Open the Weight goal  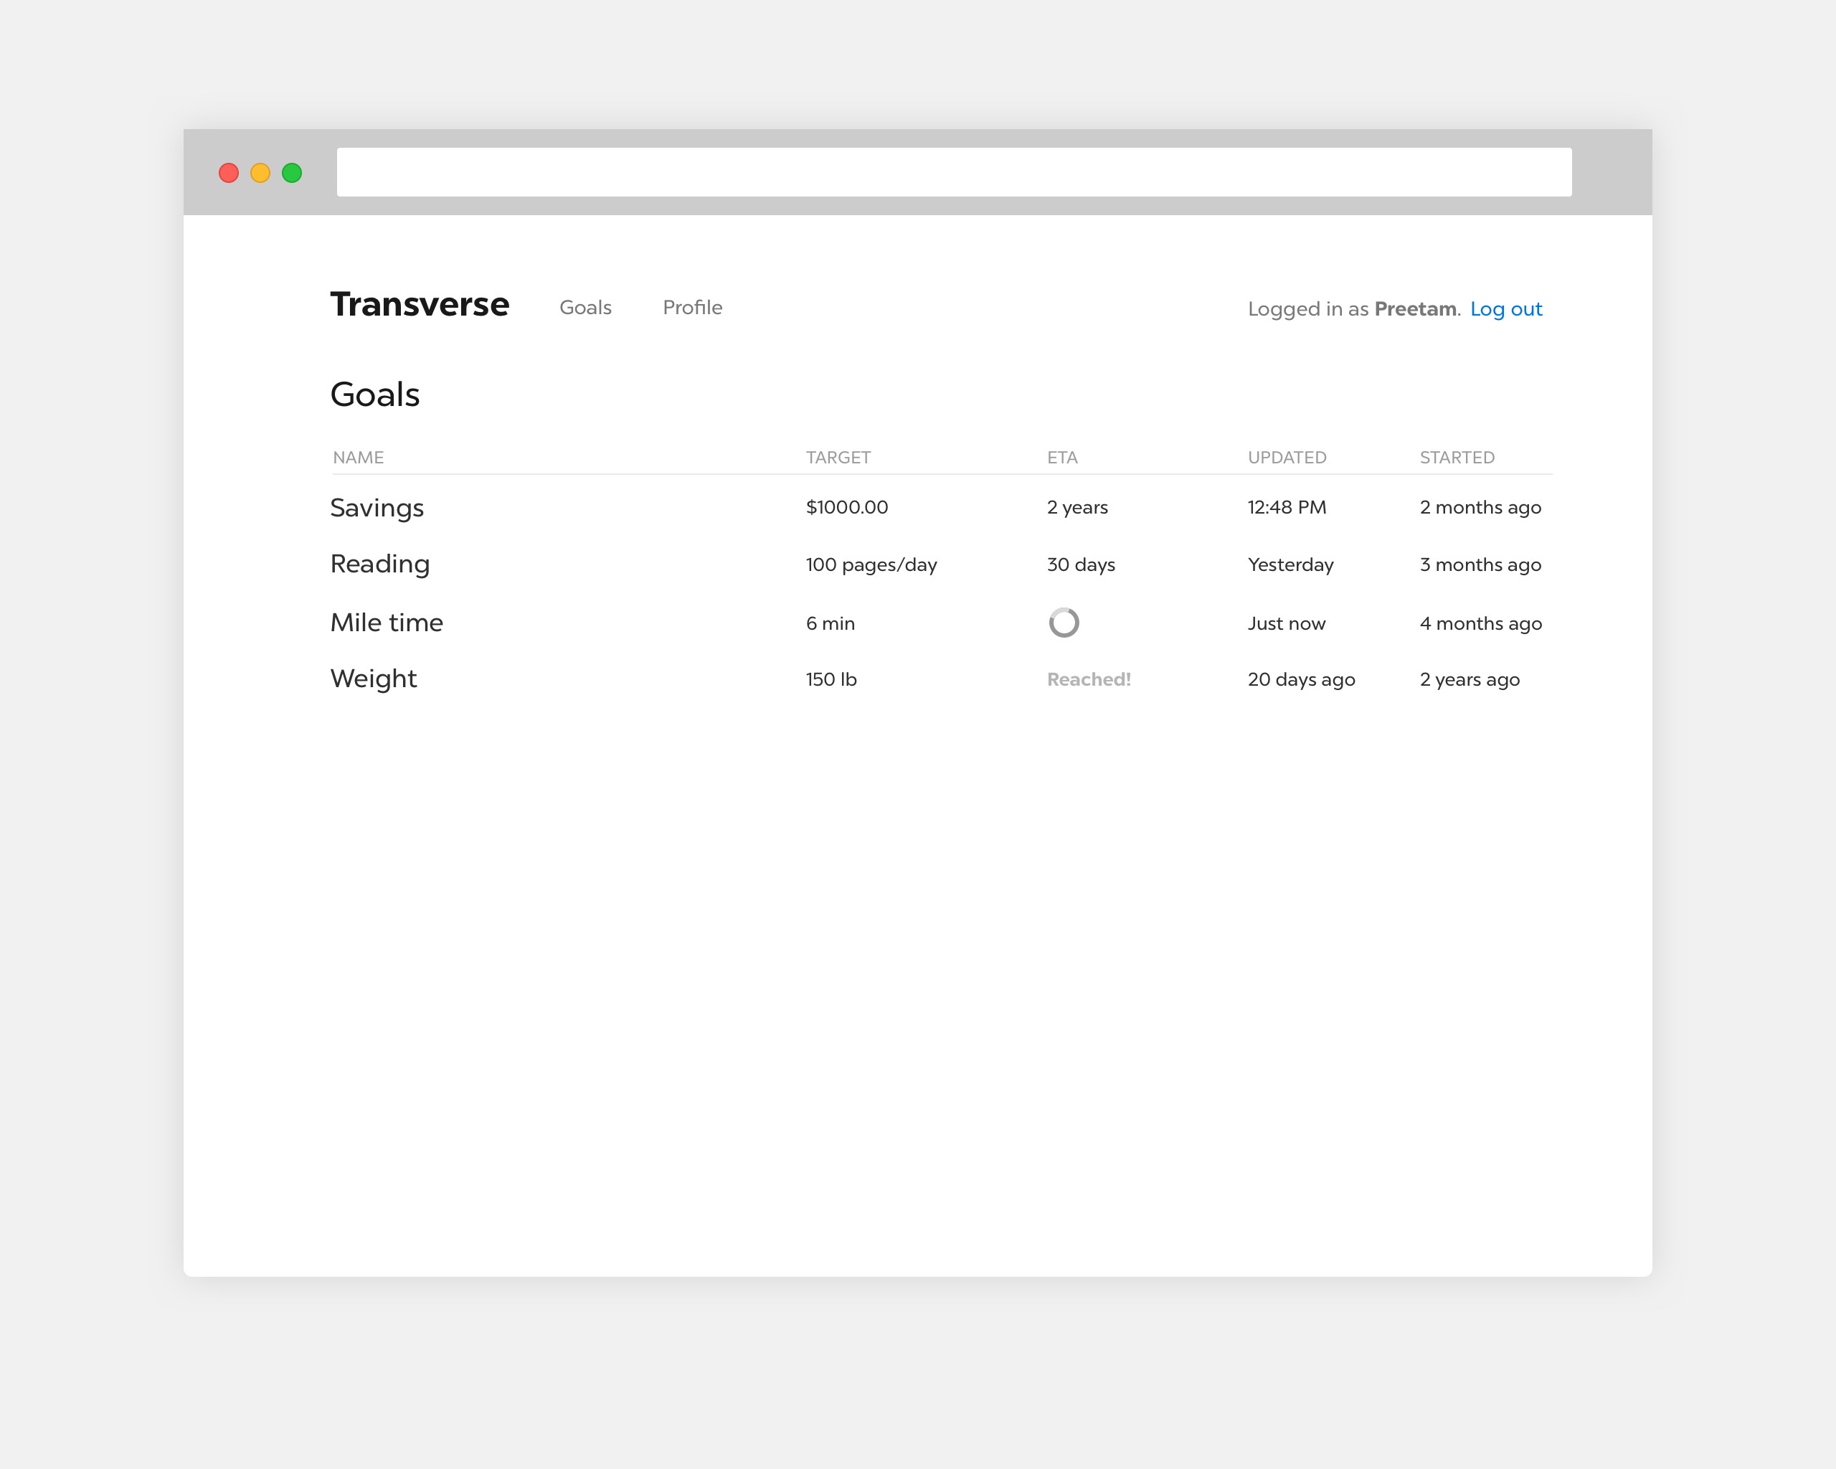pos(373,679)
